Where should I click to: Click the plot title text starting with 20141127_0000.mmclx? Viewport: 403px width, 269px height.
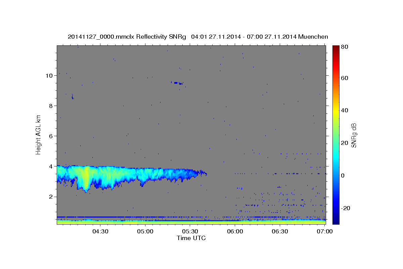[x=198, y=37]
